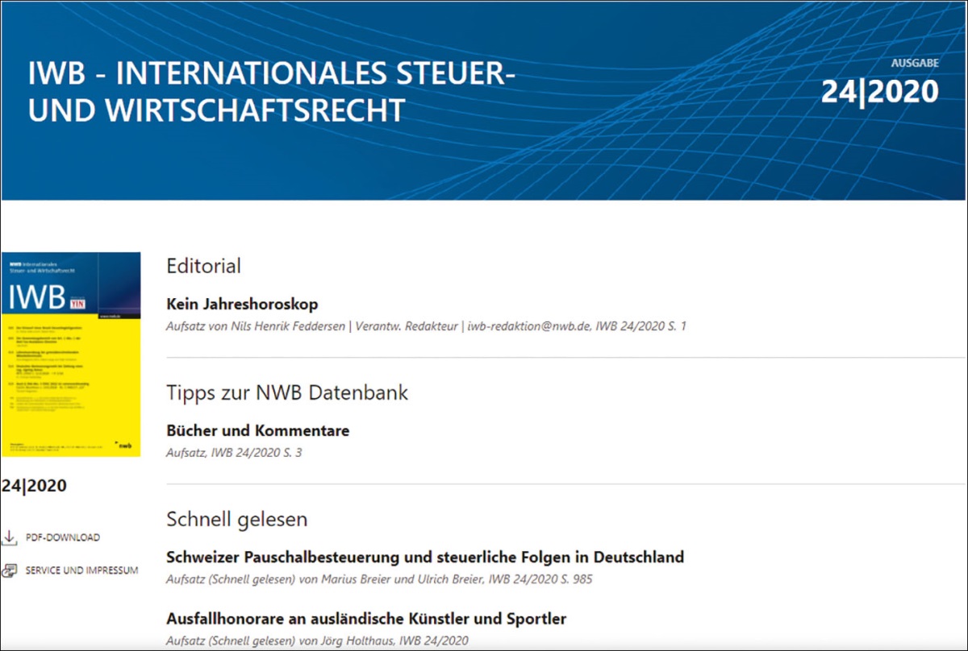Image resolution: width=968 pixels, height=651 pixels.
Task: Click the 24|2020 label below the cover
Action: pyautogui.click(x=34, y=486)
